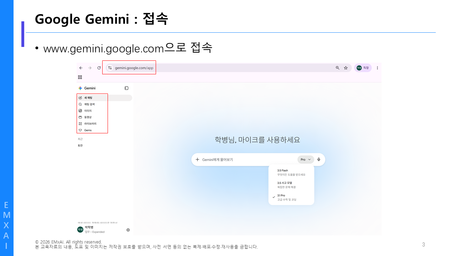Toggle the Pro model selector dropdown
This screenshot has width=456, height=256.
(x=306, y=160)
